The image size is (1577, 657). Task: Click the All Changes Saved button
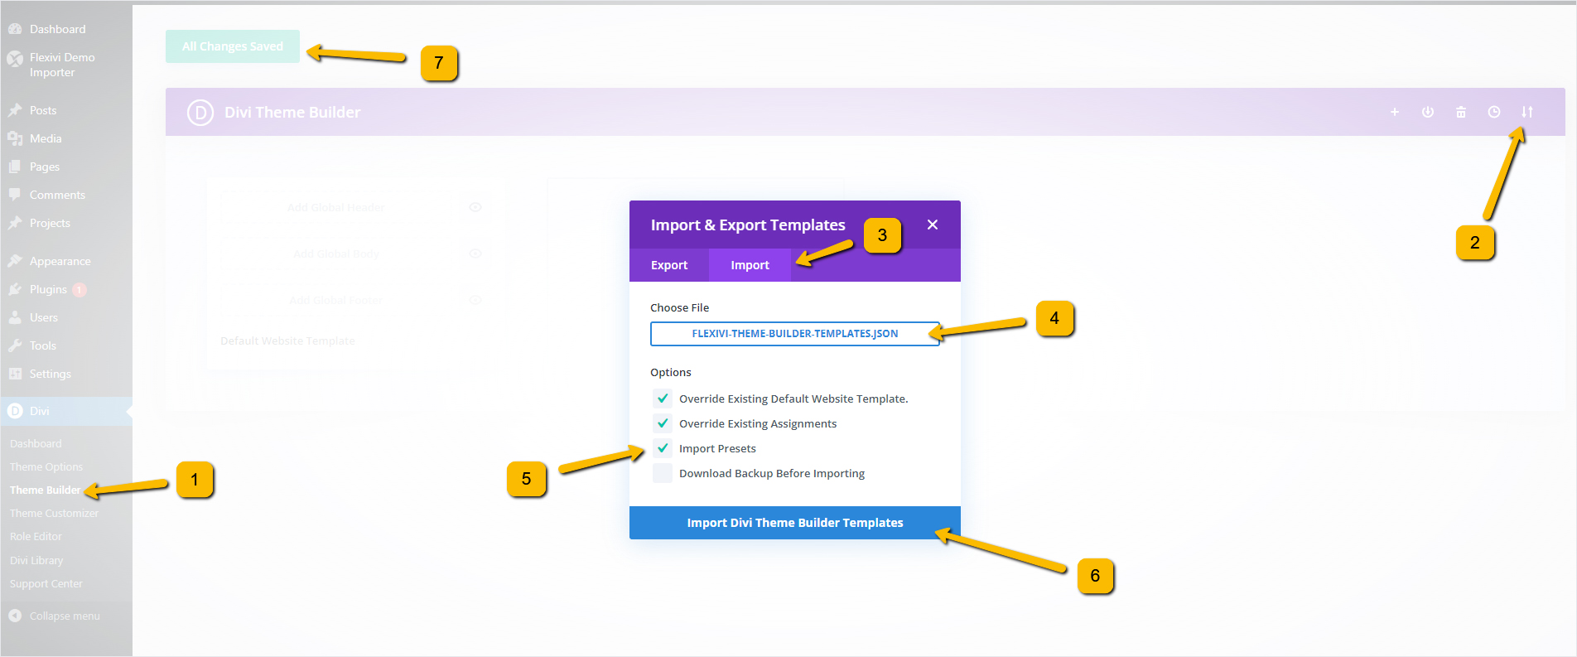[233, 46]
